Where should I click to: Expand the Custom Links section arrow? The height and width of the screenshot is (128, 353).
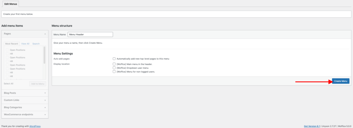point(45,100)
